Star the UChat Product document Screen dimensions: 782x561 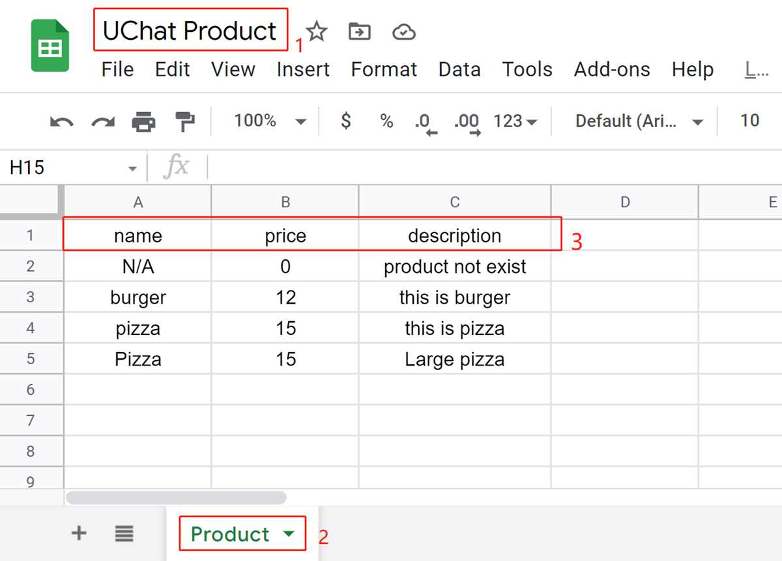[316, 31]
